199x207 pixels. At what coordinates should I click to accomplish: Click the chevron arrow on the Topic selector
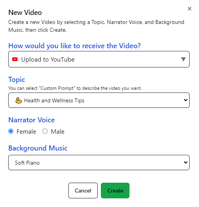point(186,100)
